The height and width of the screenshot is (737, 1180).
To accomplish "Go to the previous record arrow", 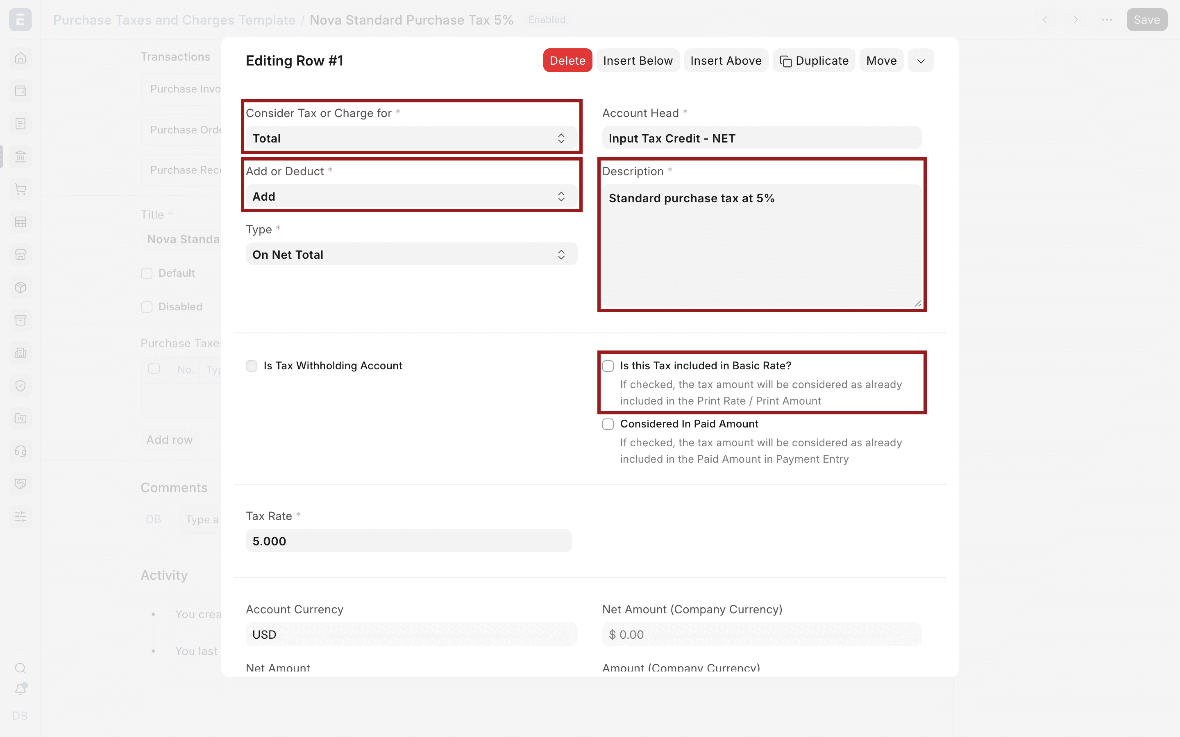I will tap(1044, 20).
